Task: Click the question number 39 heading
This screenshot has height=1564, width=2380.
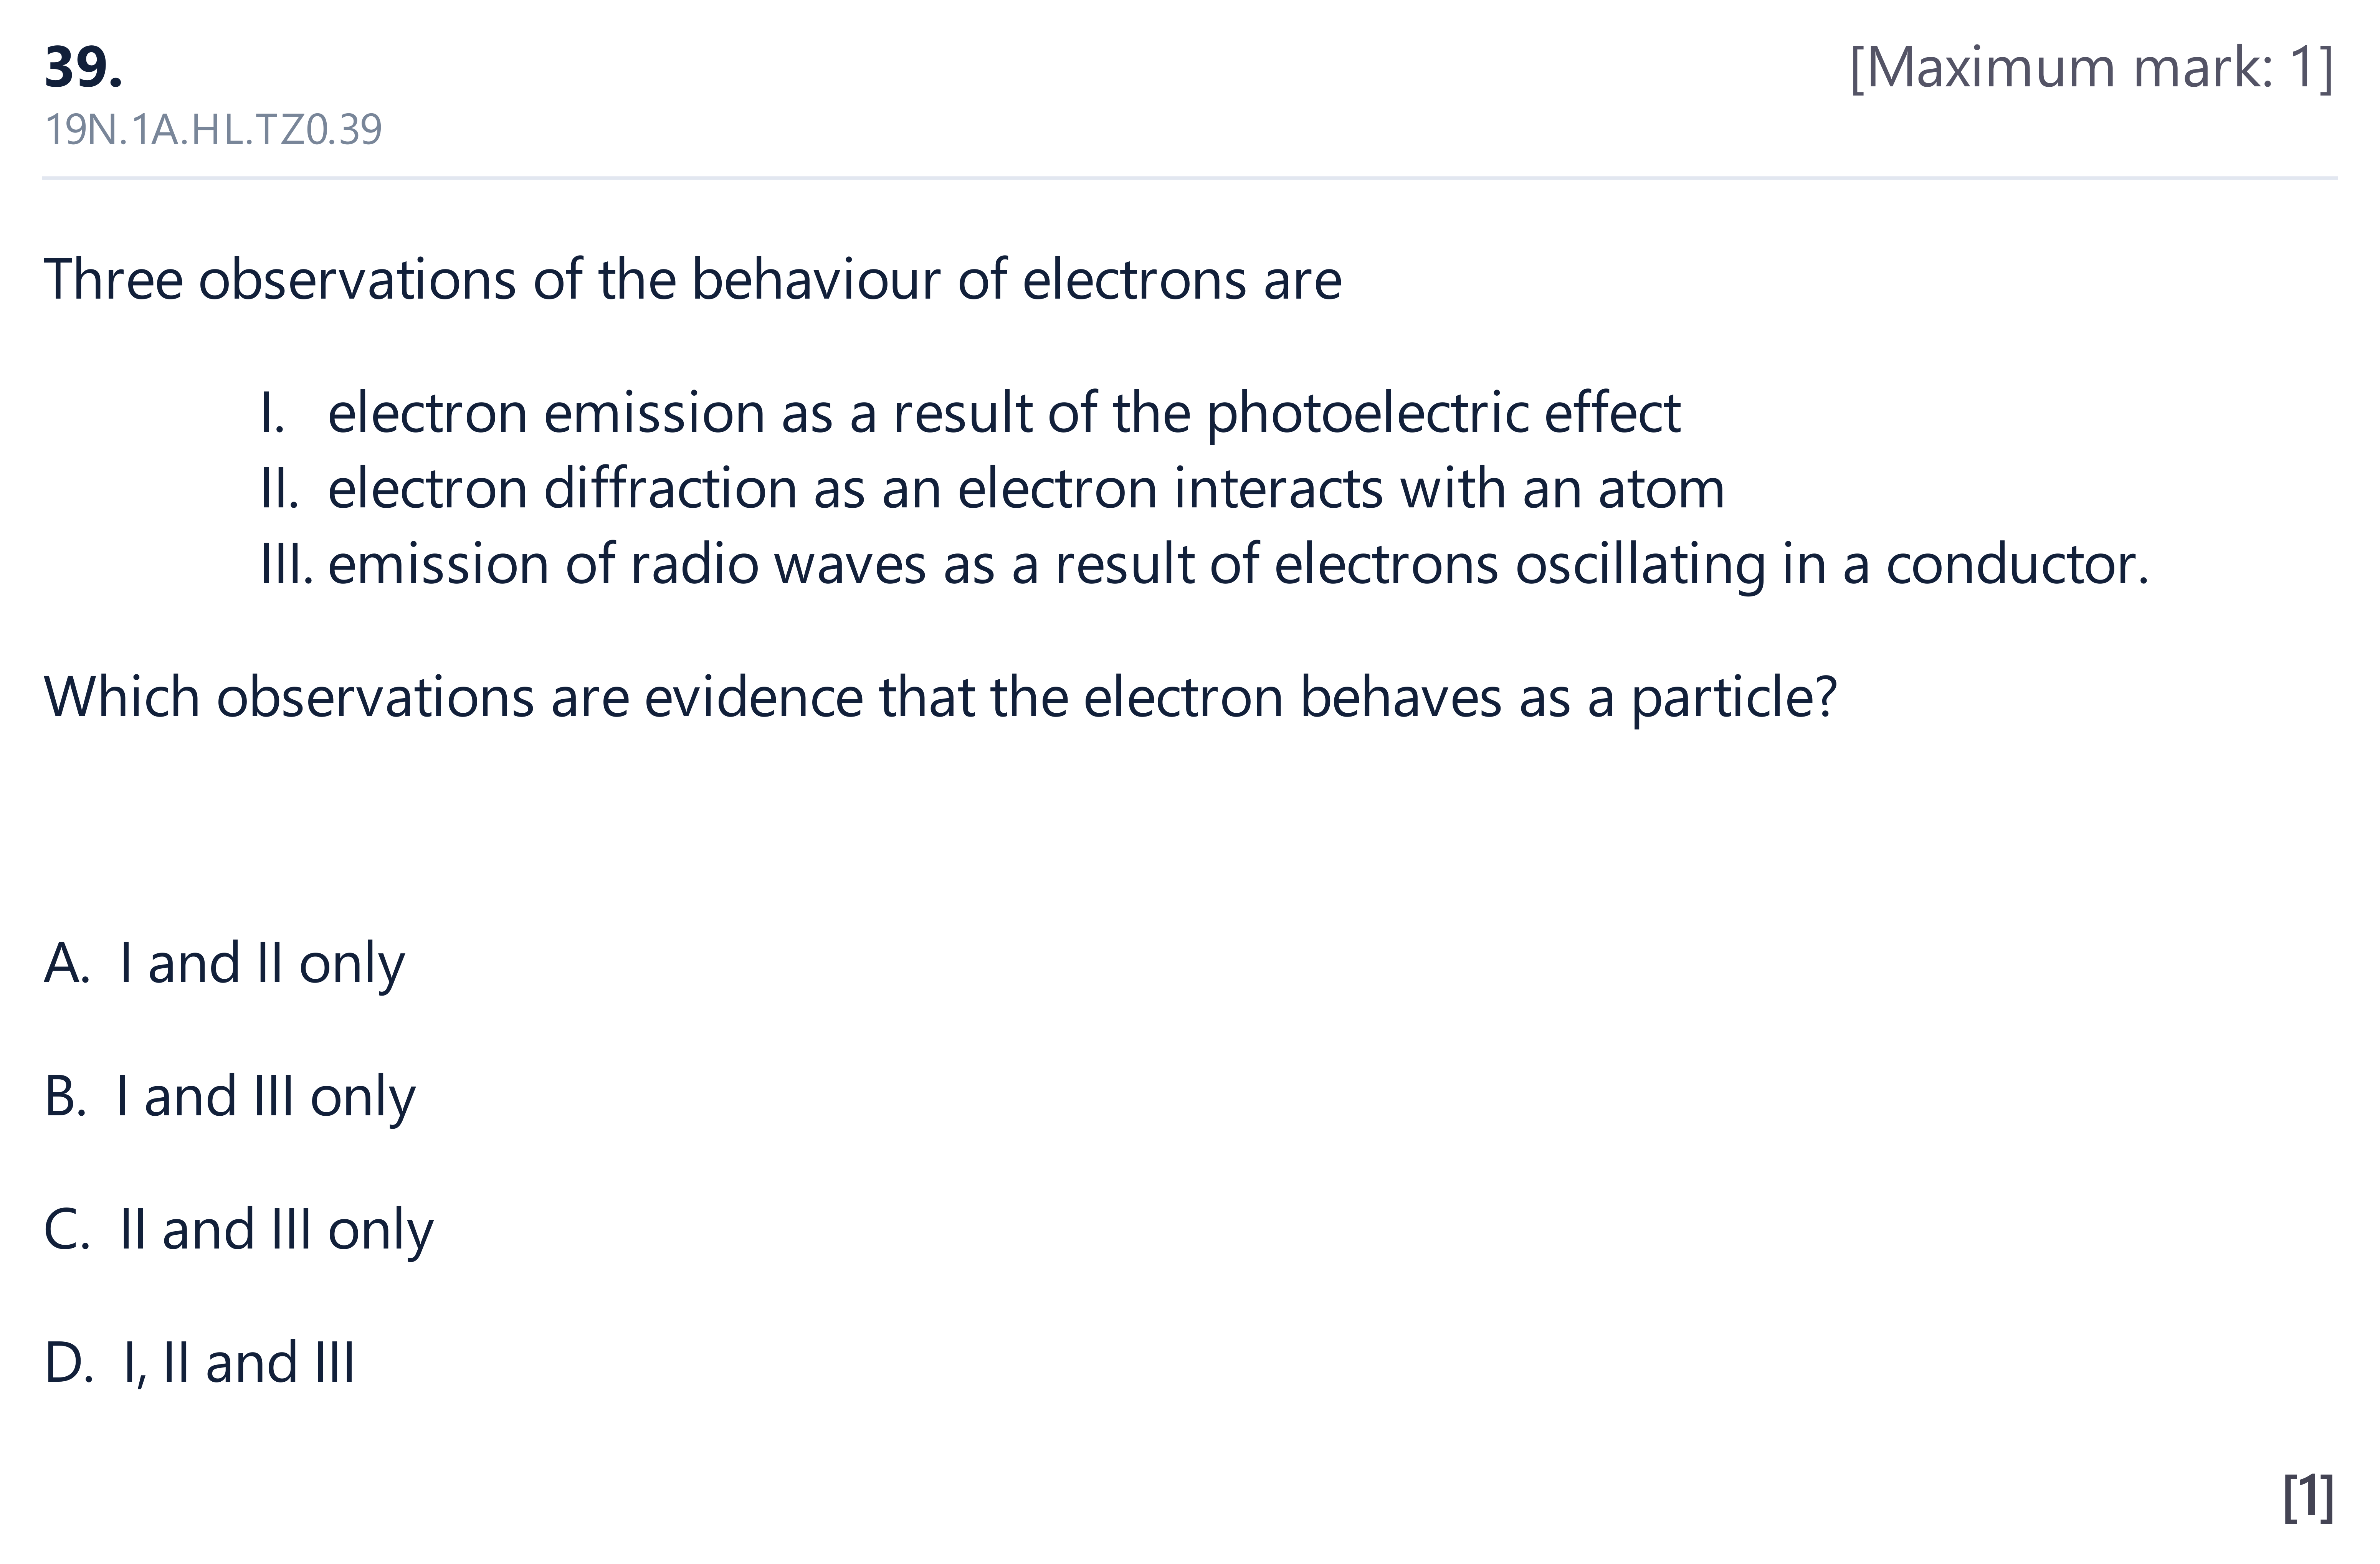Action: [x=84, y=68]
